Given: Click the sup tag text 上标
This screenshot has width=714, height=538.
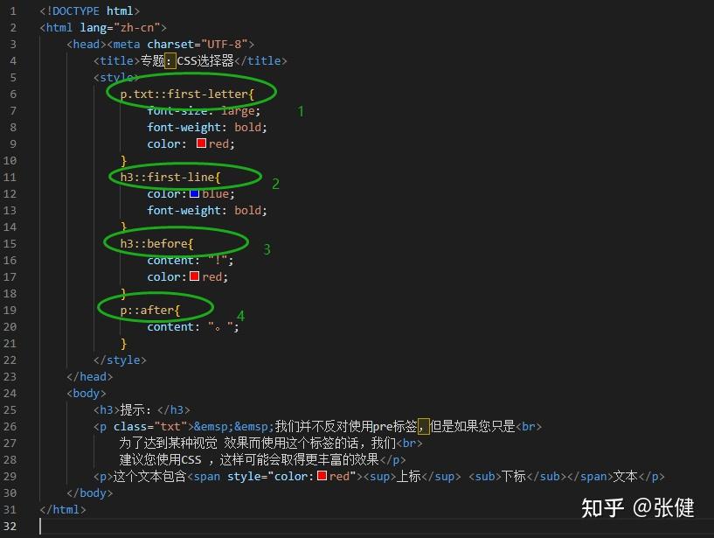Looking at the screenshot, I should pyautogui.click(x=408, y=477).
